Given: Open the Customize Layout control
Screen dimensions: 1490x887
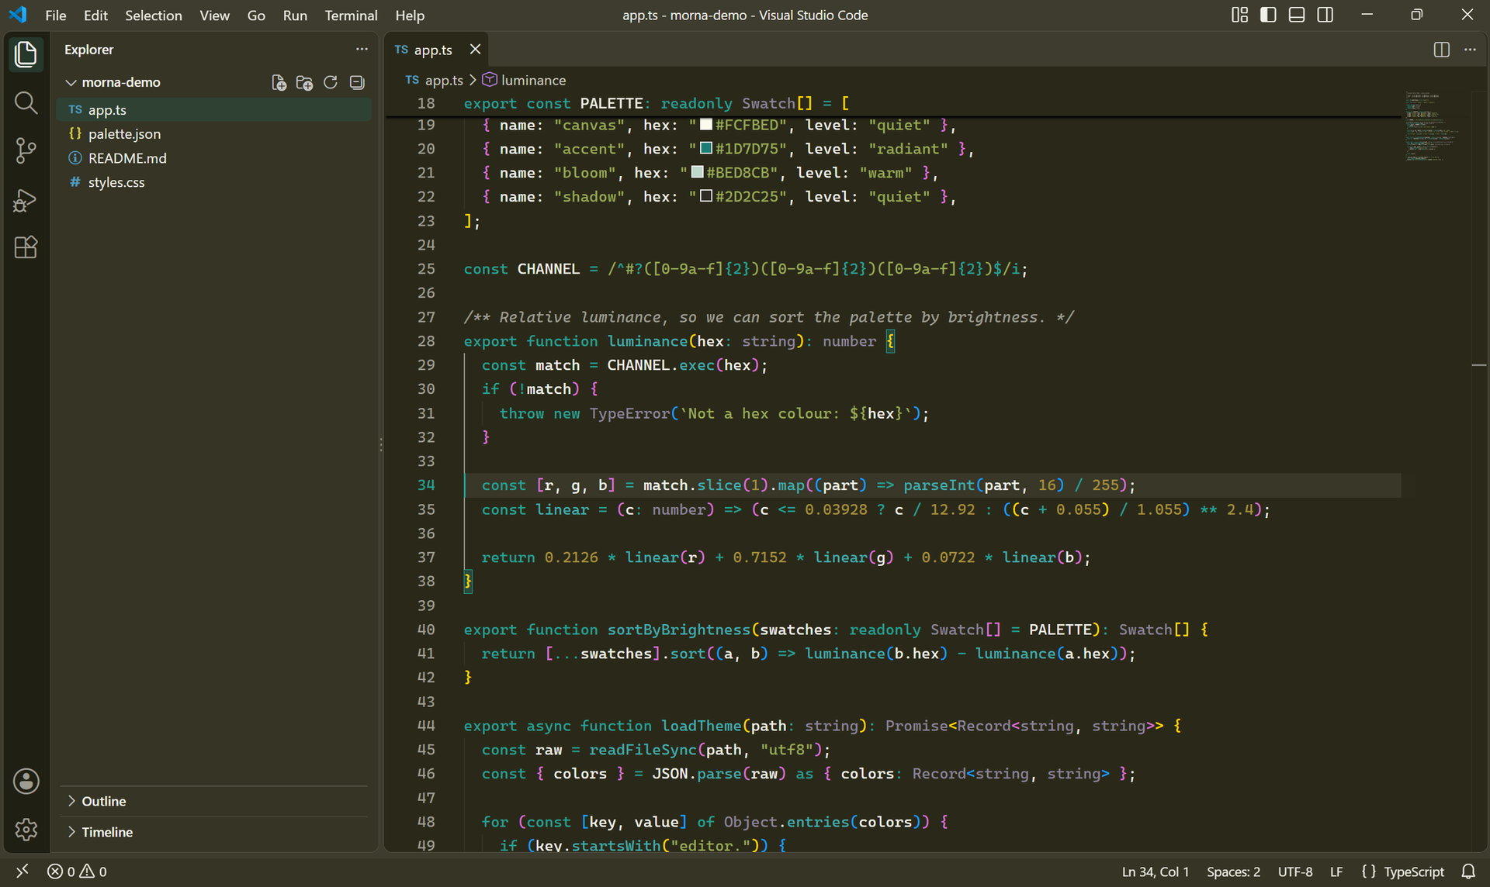Looking at the screenshot, I should click(x=1239, y=15).
